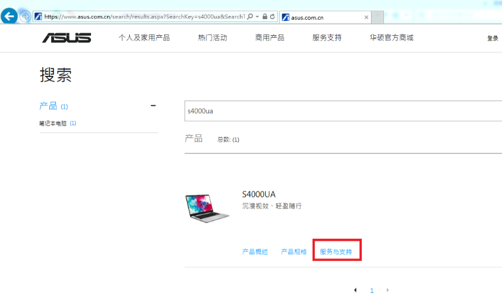Click the address bar search magnifier icon
The image size is (502, 298).
pos(250,17)
